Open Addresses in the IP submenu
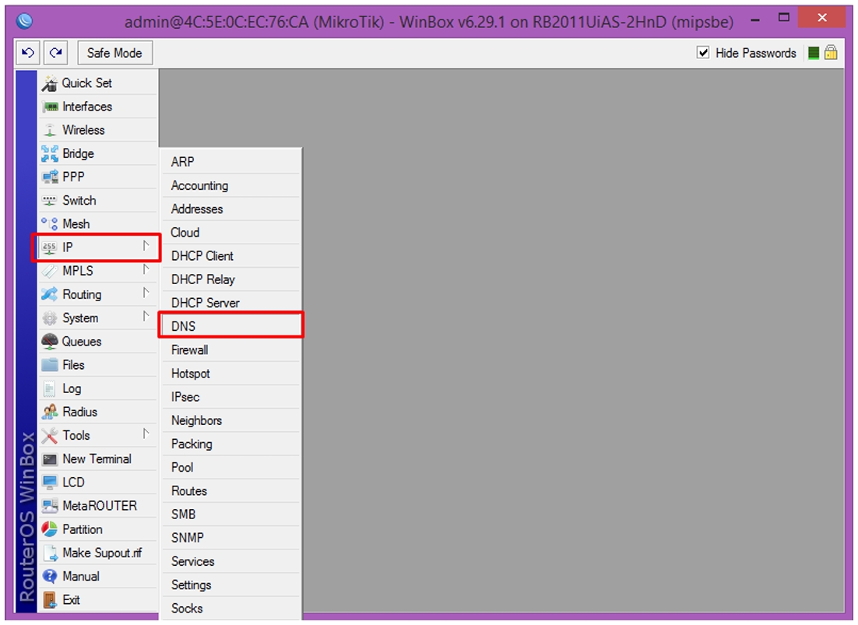The width and height of the screenshot is (858, 625). [231, 209]
